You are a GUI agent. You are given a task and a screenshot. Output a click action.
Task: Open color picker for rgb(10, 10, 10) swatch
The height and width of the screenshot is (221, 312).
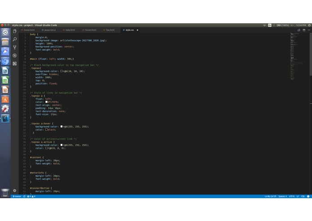[x=62, y=71]
